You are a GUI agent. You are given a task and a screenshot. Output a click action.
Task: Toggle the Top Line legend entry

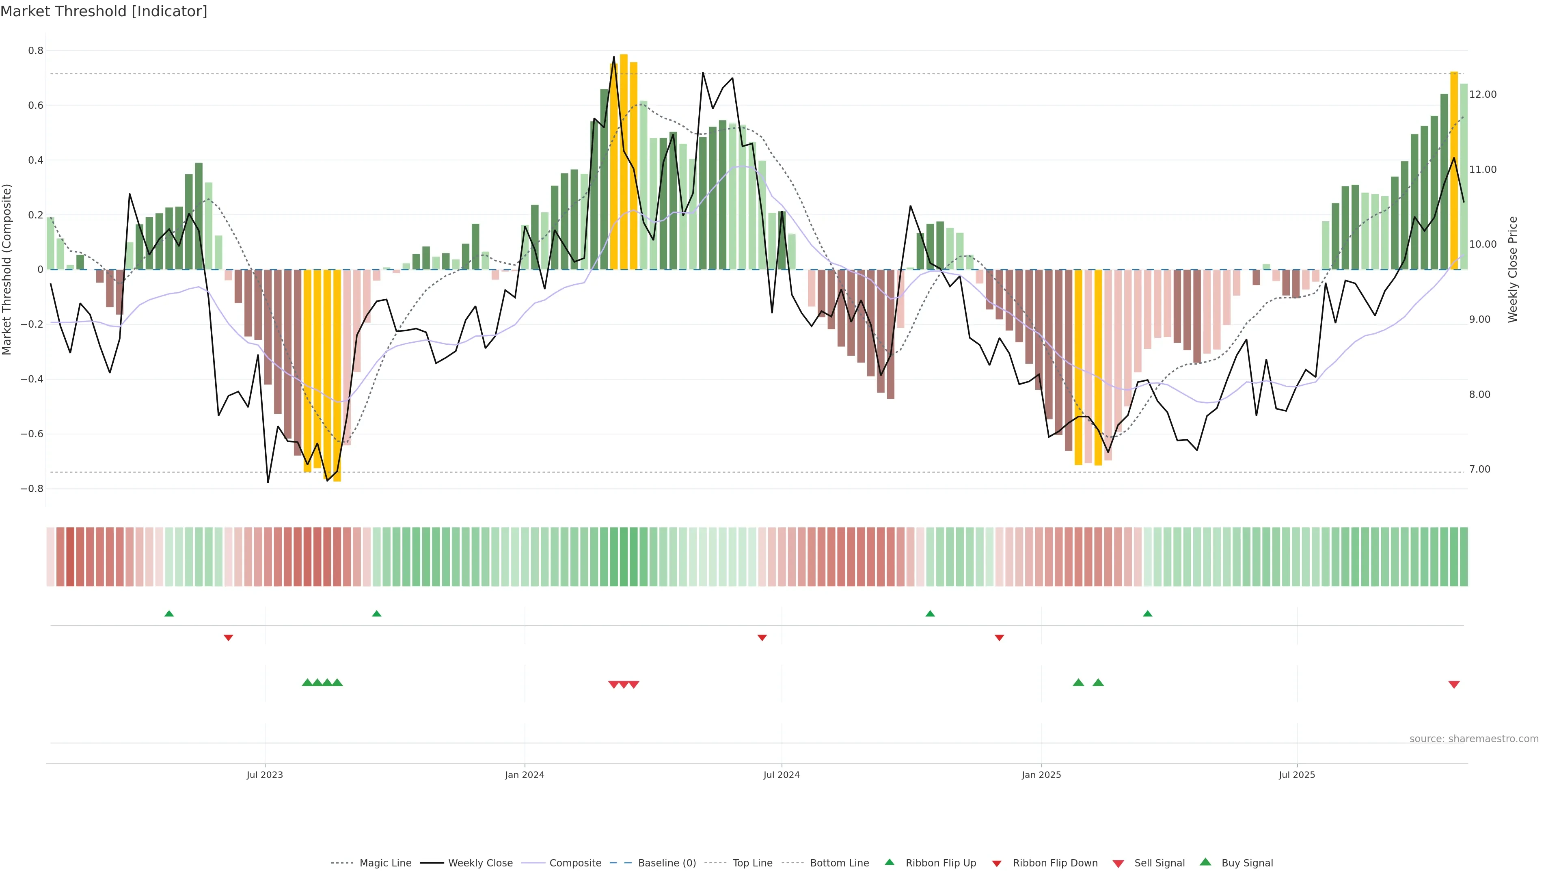click(x=752, y=863)
